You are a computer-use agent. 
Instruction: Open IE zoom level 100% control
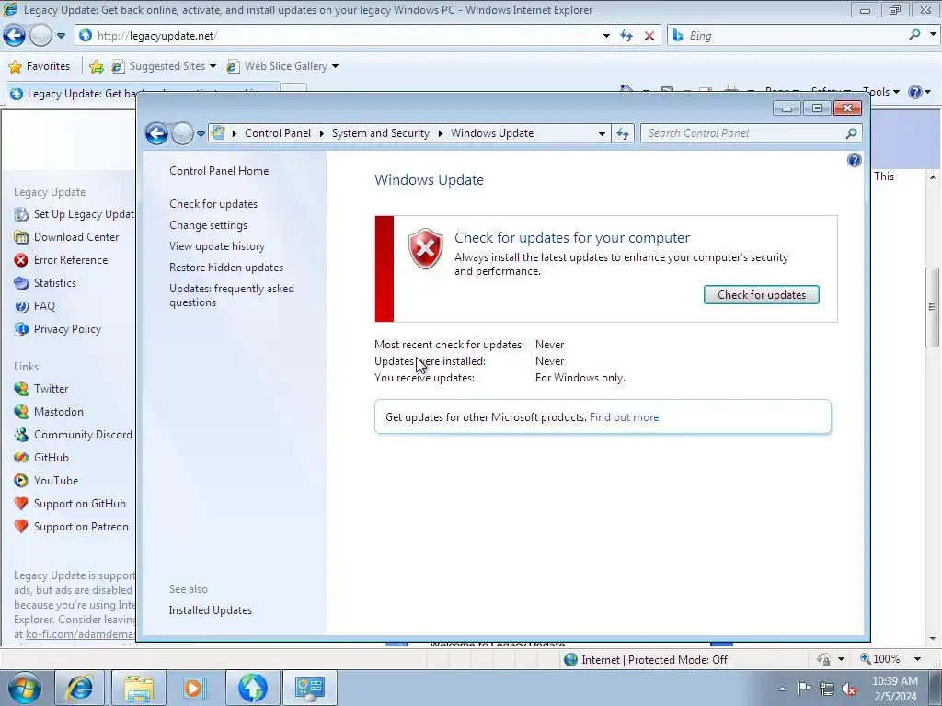click(890, 659)
